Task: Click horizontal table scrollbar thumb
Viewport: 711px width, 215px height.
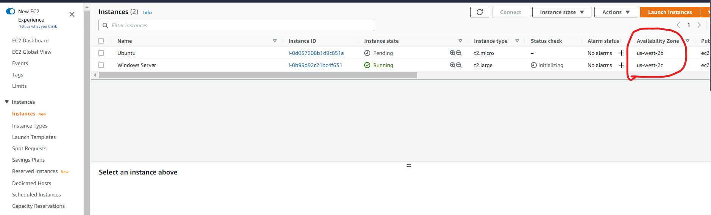Action: pos(258,75)
